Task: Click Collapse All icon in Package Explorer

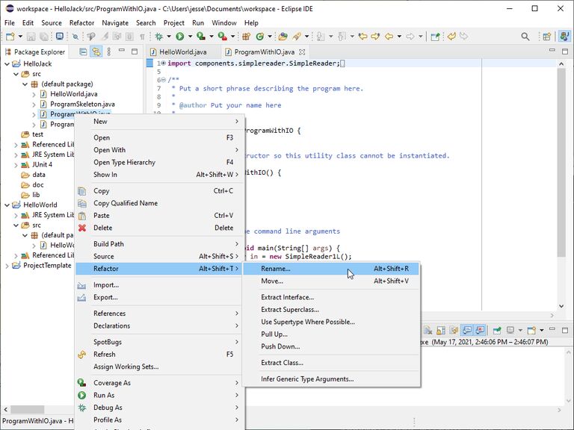Action: click(81, 52)
